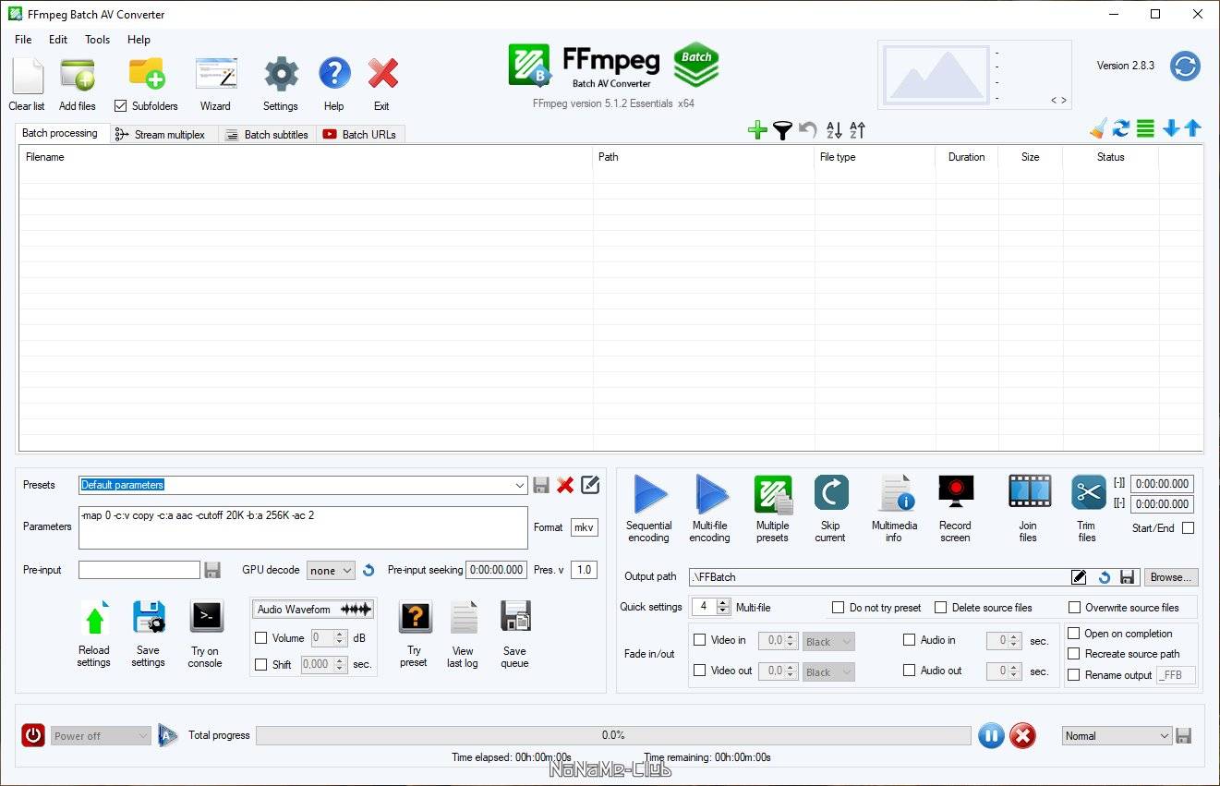Toggle Start/End checkbox

[1188, 528]
